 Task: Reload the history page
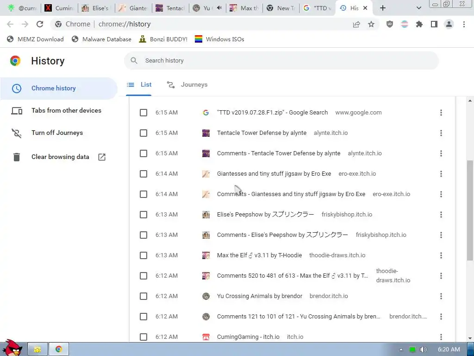(40, 24)
